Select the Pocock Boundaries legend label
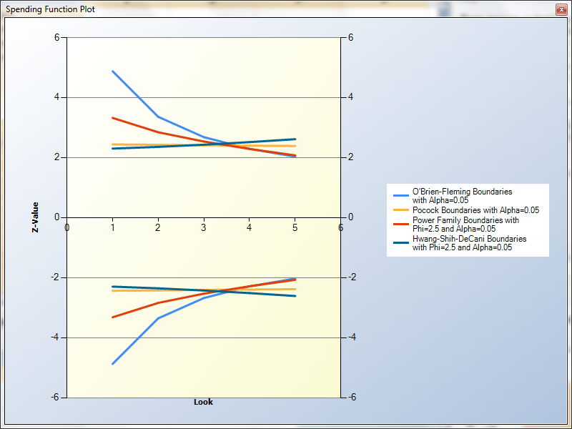572x429 pixels. pos(475,211)
